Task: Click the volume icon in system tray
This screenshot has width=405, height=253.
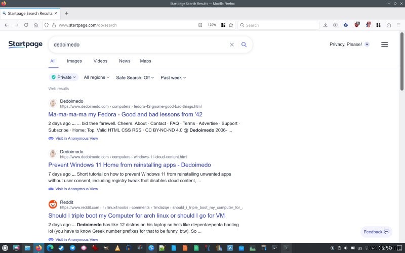Action: (x=346, y=248)
